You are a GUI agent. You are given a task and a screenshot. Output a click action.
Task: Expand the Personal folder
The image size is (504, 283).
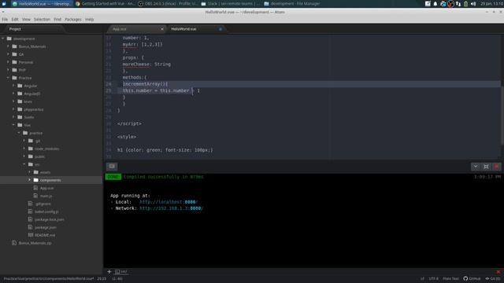(9, 62)
